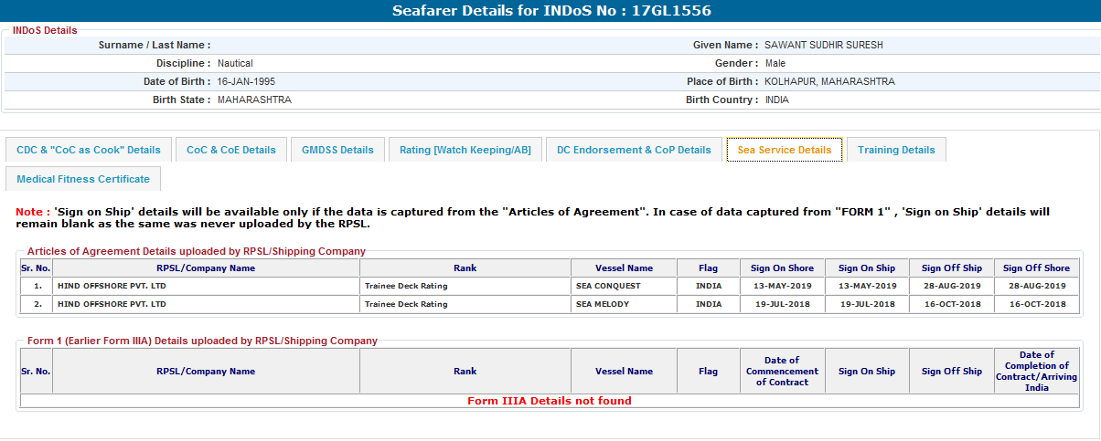Click the 28-AUG-2019 Sign Off Ship date

pos(951,286)
